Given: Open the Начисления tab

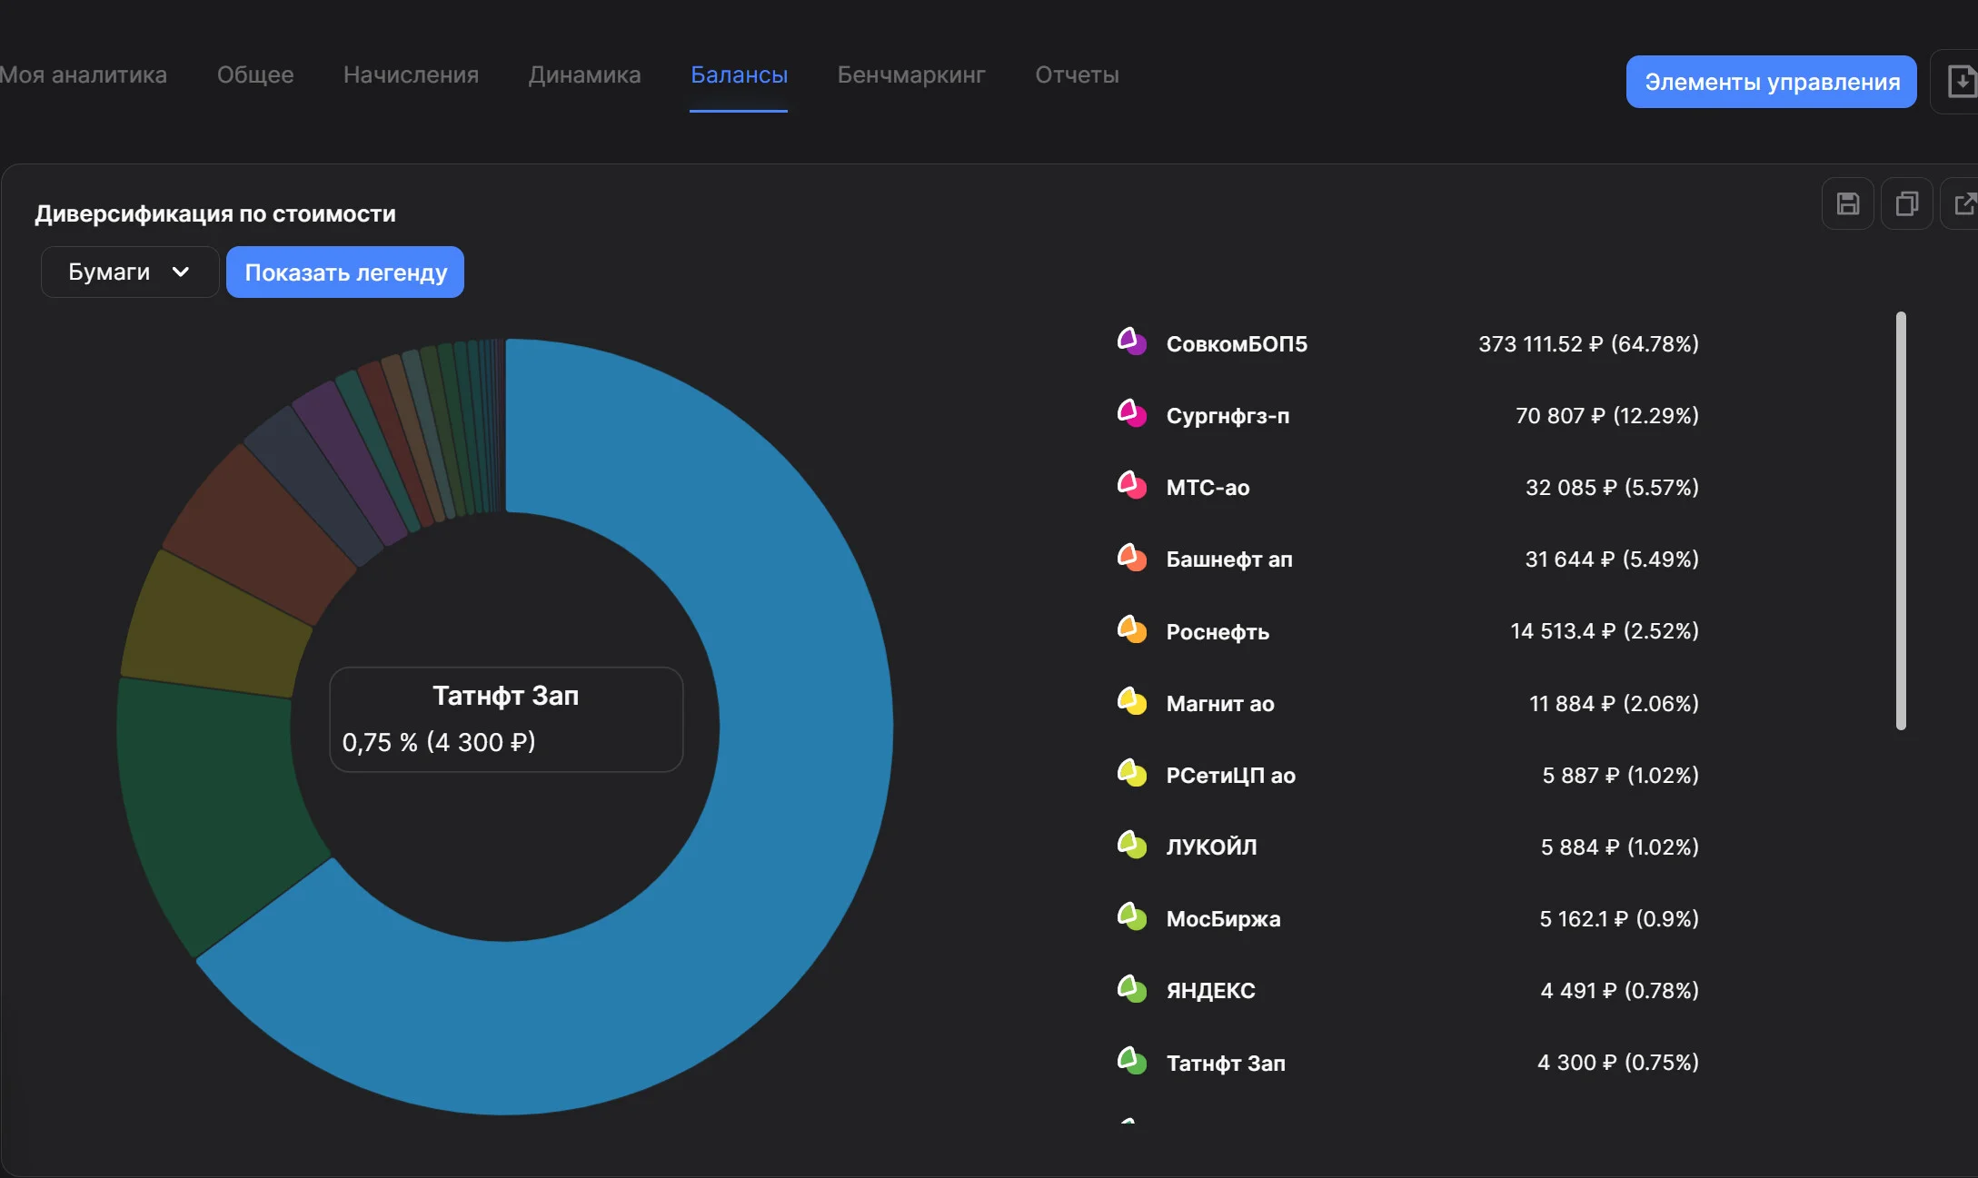Looking at the screenshot, I should point(411,74).
